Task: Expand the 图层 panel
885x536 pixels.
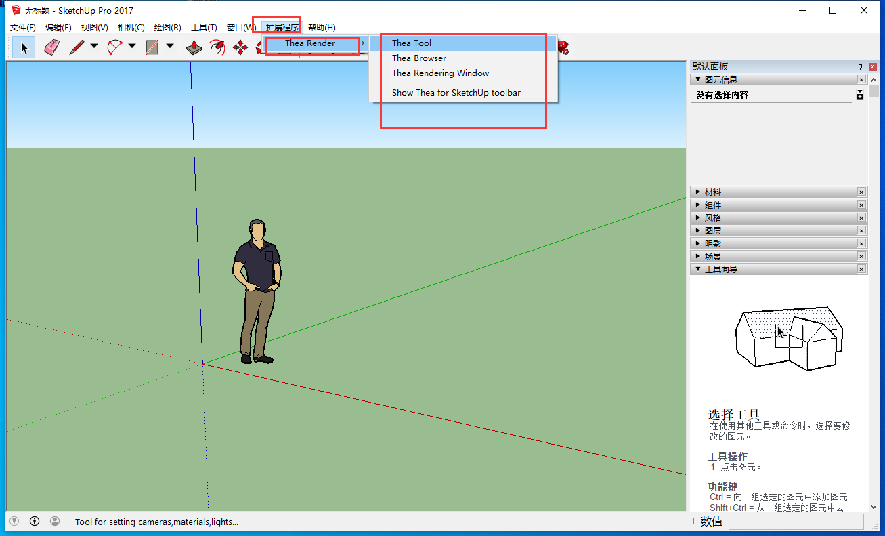Action: tap(698, 231)
